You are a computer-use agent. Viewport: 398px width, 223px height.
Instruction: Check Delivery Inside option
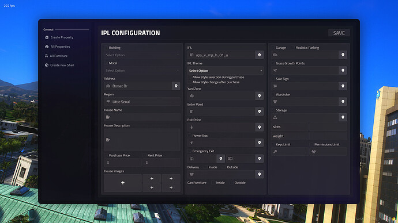click(205, 167)
